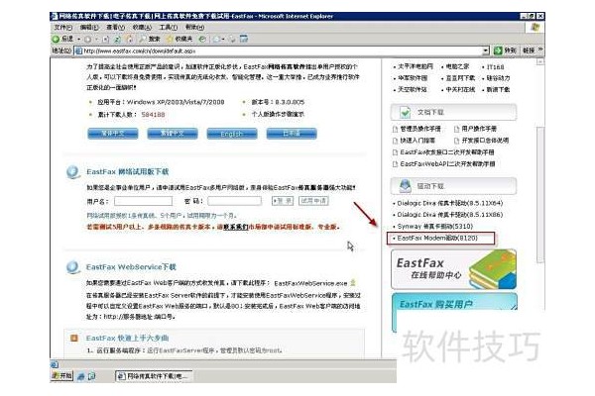Click the 简体中文 download button

(113, 134)
